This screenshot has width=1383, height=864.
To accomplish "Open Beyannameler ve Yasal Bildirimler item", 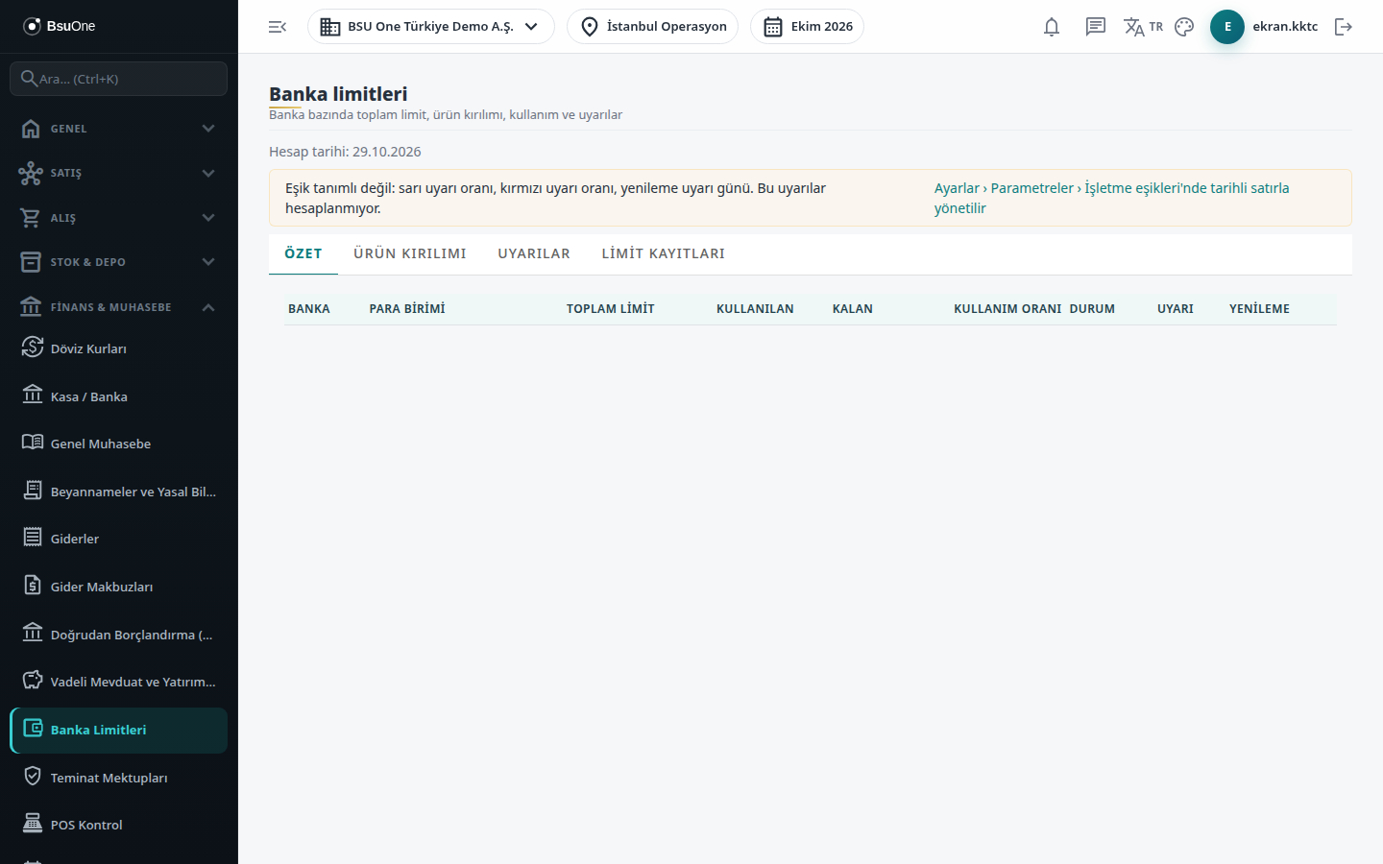I will (x=119, y=492).
